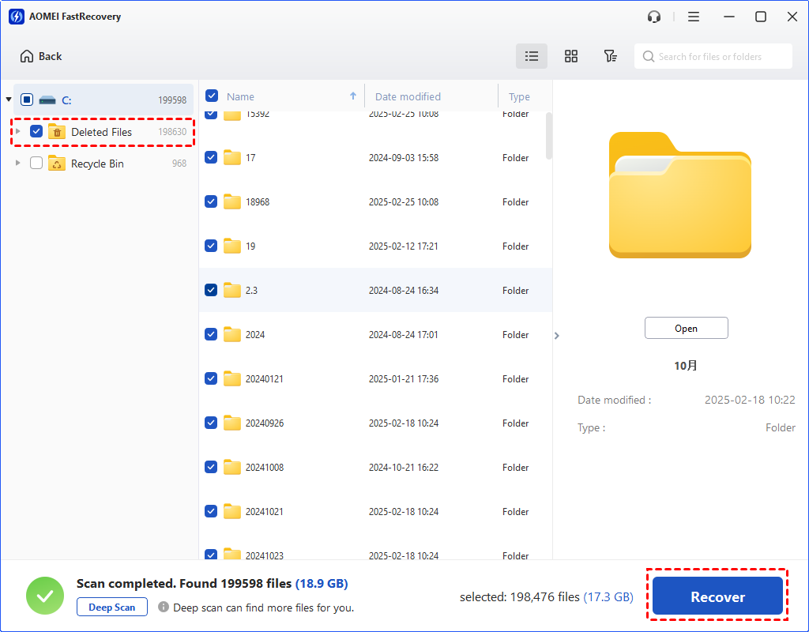Uncheck the checkbox for folder 2024
Screen dimensions: 809x632
coord(211,334)
